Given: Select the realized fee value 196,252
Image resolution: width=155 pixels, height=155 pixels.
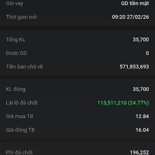Looking at the screenshot, I should click(139, 152).
